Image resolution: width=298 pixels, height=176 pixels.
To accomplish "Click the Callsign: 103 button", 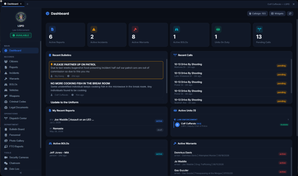I will click(x=257, y=13).
